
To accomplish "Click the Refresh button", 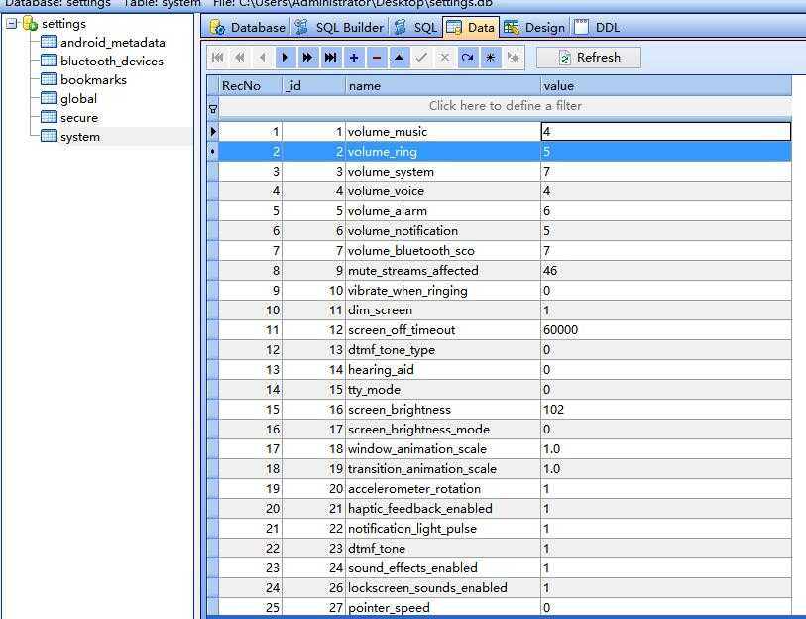I will [x=589, y=58].
